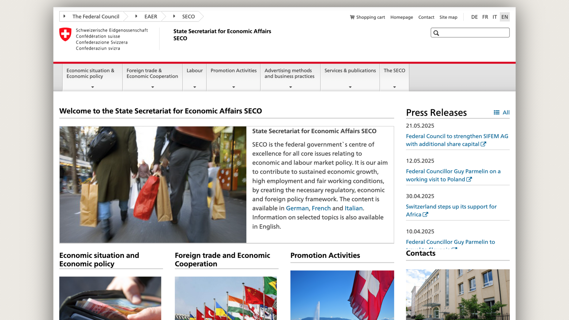
Task: Open the "German" language link in the intro
Action: coord(297,208)
